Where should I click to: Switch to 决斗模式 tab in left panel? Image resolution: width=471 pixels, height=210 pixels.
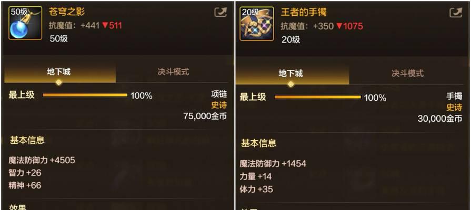tap(173, 72)
